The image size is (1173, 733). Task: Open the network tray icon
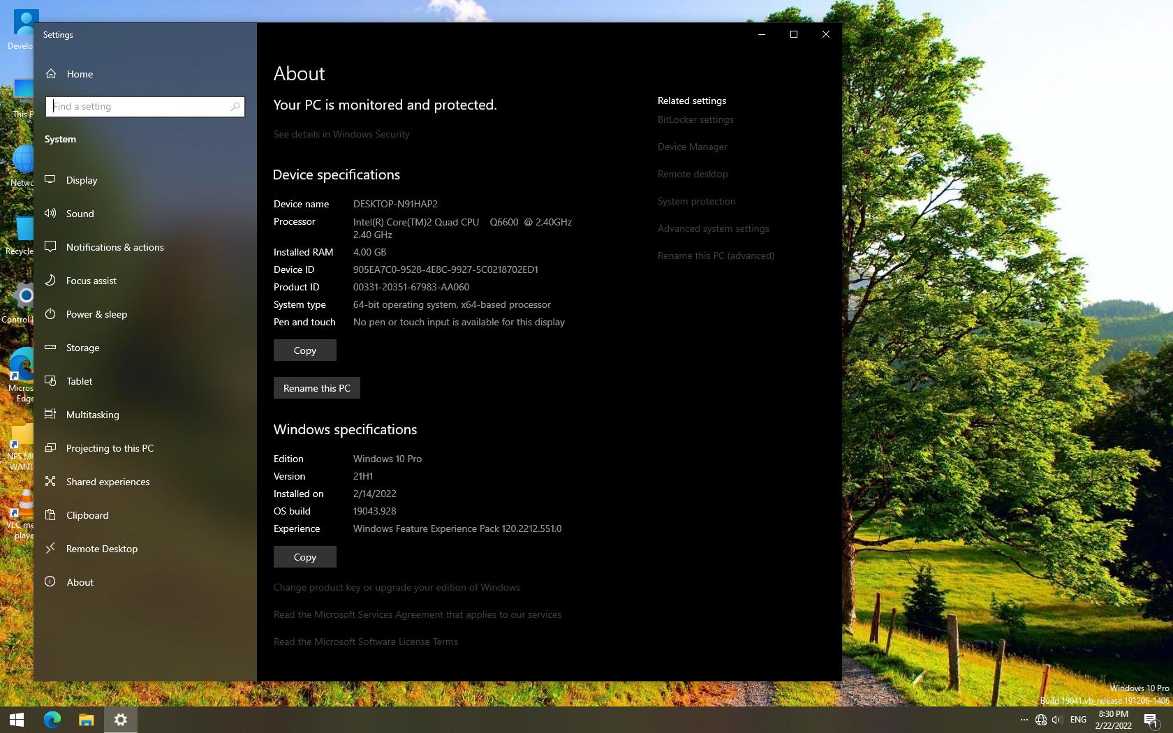[x=1041, y=720]
